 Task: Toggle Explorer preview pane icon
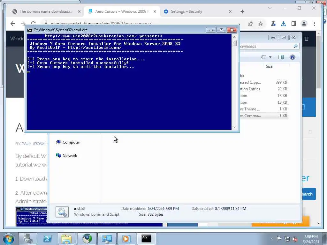[281, 57]
